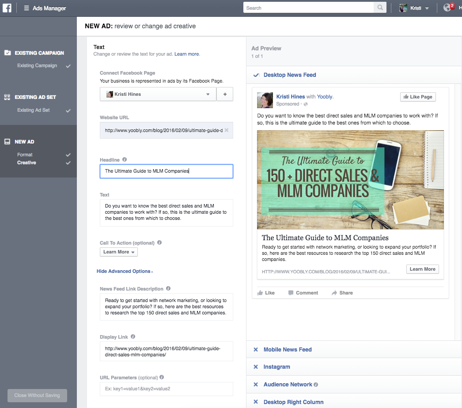Click Kristi Hines avatar in ad preview

pyautogui.click(x=265, y=100)
